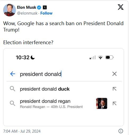The image size is (129, 135).
Task: Click the tweet info circle icon
Action: (x=121, y=131)
